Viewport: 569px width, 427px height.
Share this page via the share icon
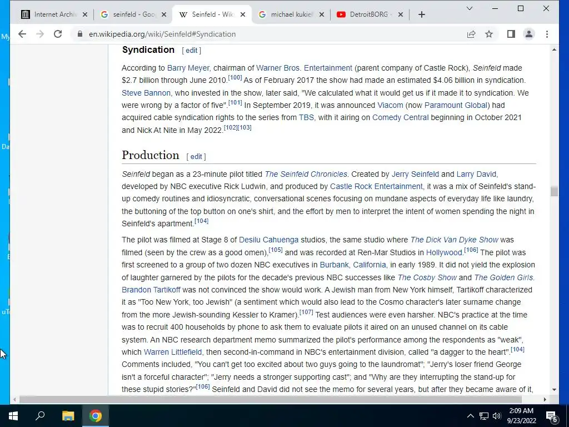(471, 34)
